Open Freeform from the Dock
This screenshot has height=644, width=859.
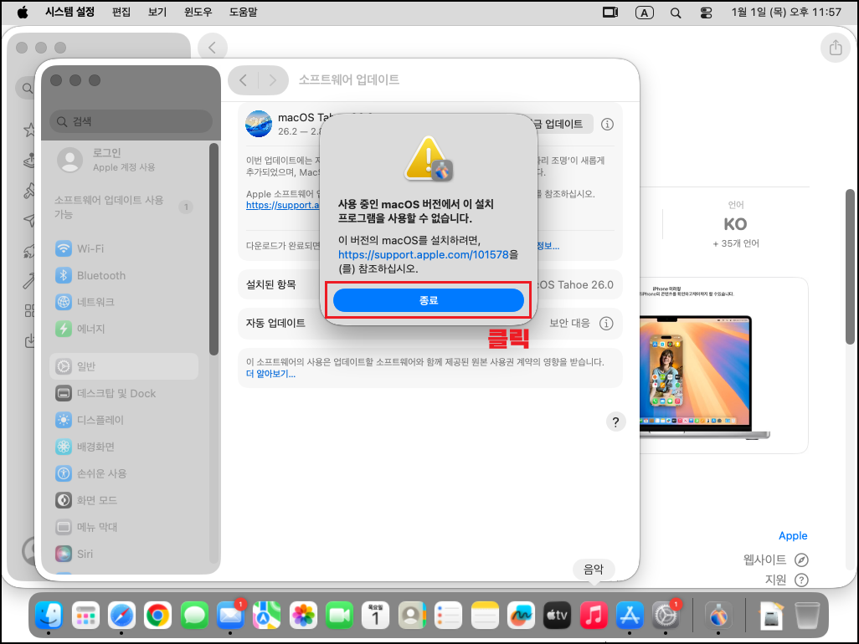[x=521, y=616]
